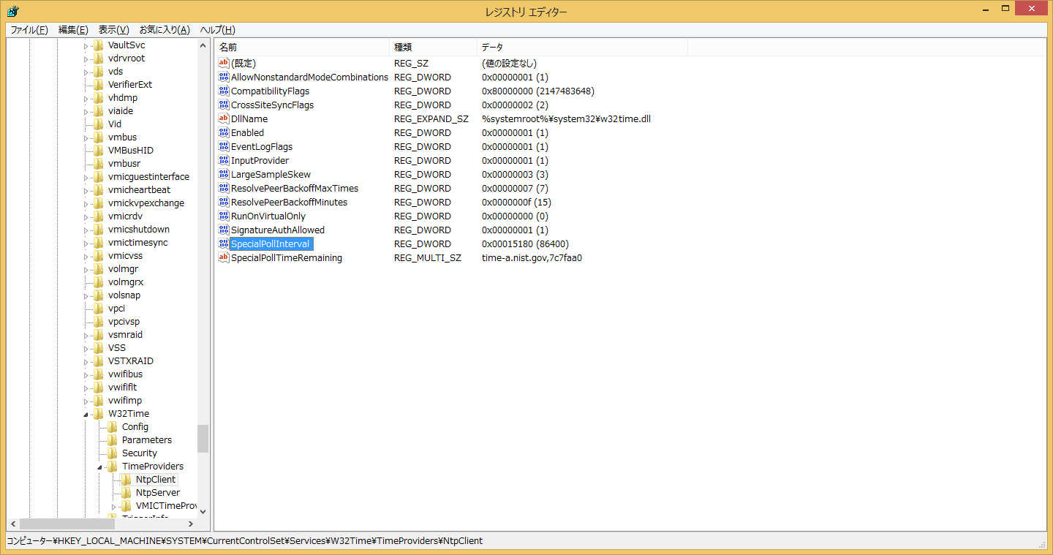This screenshot has height=555, width=1053.
Task: Expand the vwifibus tree node
Action: [x=86, y=374]
